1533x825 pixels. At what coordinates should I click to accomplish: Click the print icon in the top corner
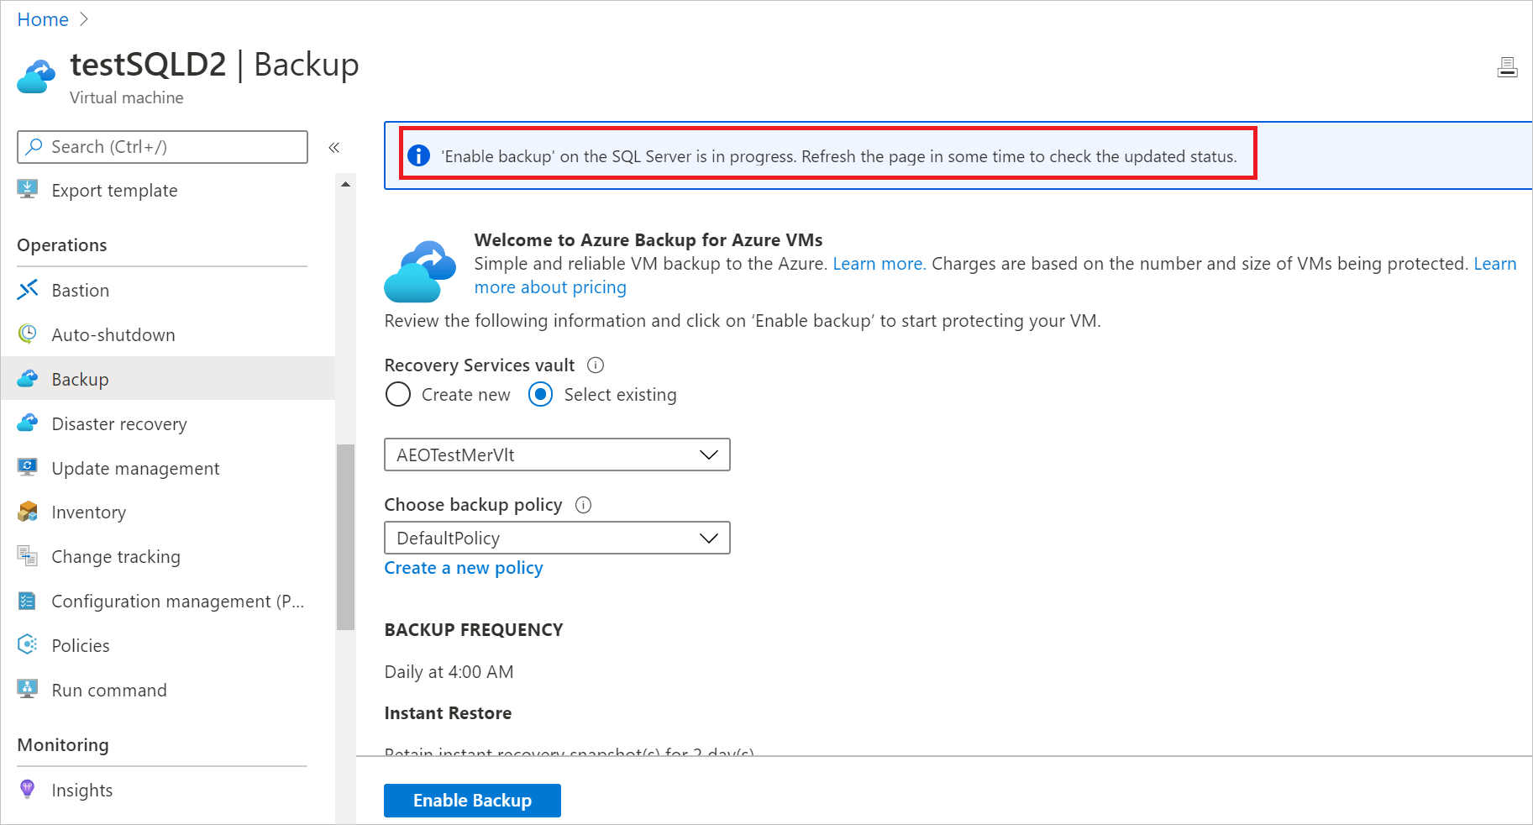click(x=1508, y=66)
